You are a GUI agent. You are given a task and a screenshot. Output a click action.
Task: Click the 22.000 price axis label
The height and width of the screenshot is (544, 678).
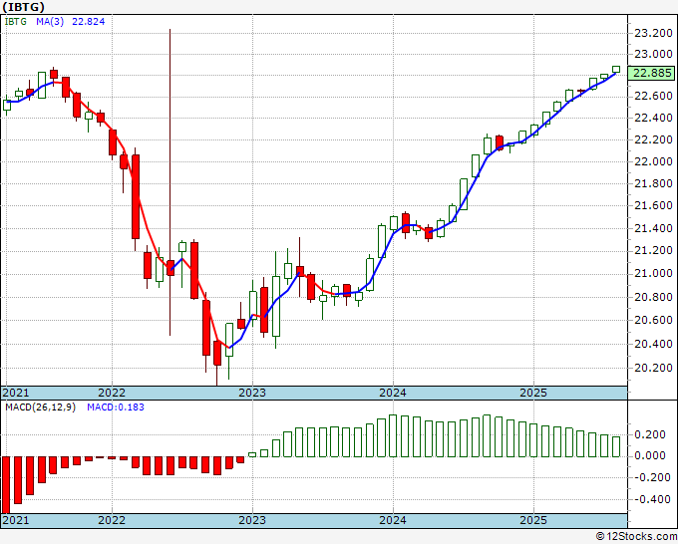click(653, 161)
